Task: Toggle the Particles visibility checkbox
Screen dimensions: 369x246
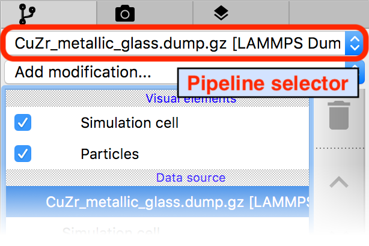Action: [x=23, y=154]
